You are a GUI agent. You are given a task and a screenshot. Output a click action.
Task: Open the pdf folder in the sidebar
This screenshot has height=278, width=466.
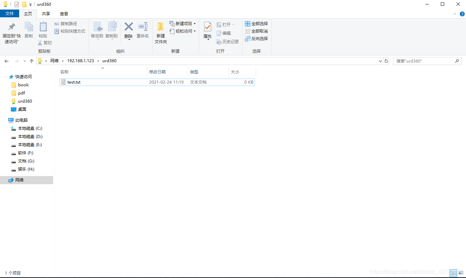(x=21, y=93)
